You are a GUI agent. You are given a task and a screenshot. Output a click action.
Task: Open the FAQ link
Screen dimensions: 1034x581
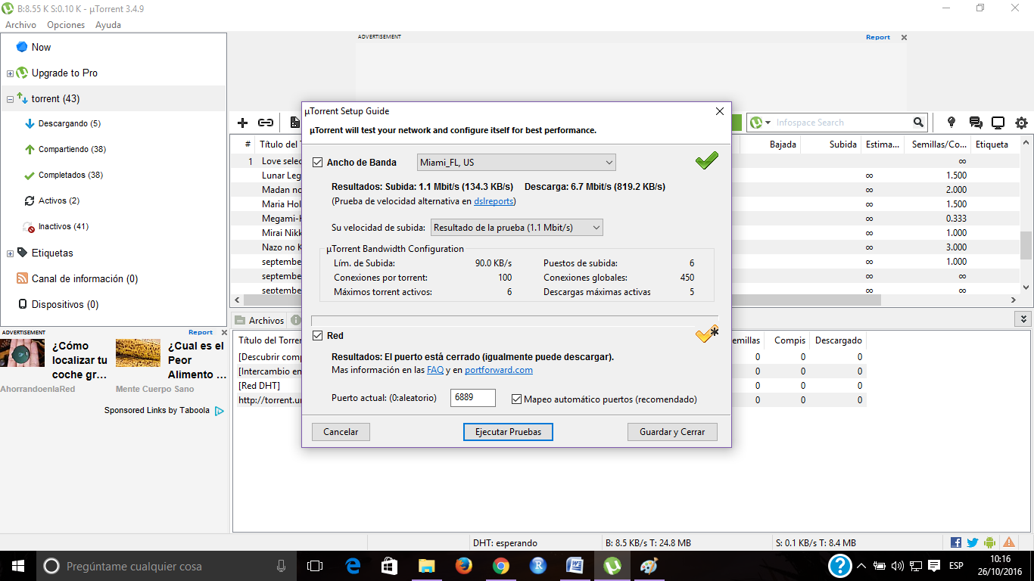435,370
